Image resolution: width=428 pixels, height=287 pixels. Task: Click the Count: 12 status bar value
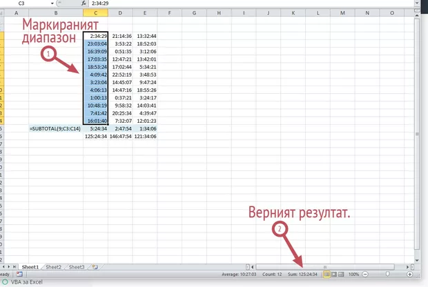272,274
